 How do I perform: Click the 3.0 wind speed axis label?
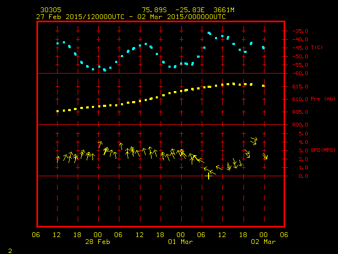[x=303, y=150]
